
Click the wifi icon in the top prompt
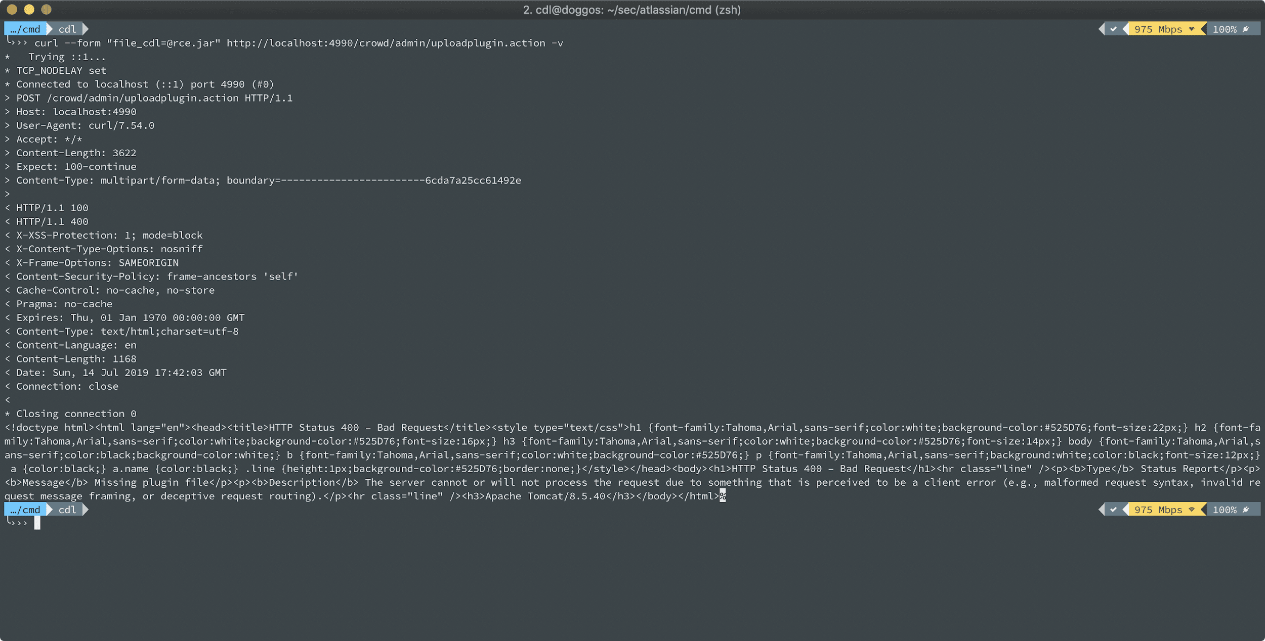coord(1192,29)
